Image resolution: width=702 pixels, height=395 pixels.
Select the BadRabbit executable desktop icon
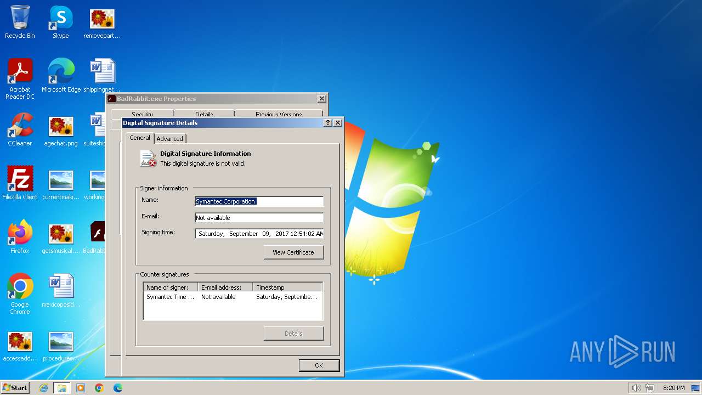tap(97, 236)
